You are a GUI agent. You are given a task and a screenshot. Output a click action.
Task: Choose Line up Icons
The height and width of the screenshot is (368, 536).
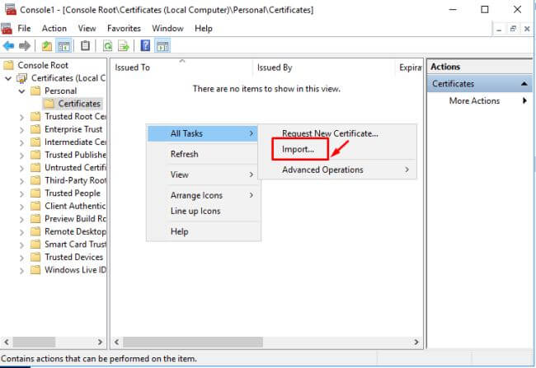click(x=203, y=211)
